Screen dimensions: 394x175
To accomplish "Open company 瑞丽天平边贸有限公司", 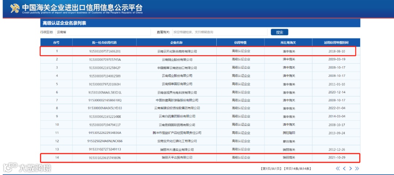I will (x=177, y=158).
